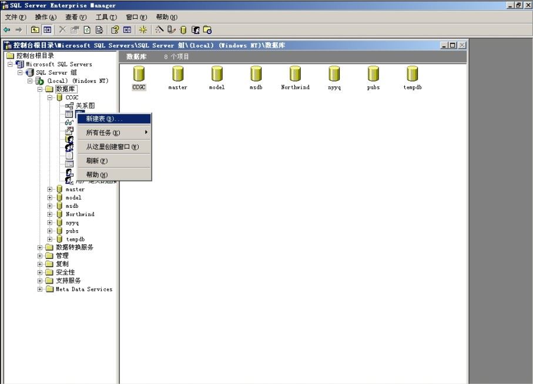Expand the 管理 folder node
Screen dimensions: 533x384
point(40,255)
